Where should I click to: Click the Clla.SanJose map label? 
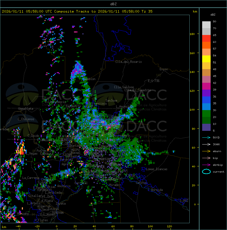124,87
